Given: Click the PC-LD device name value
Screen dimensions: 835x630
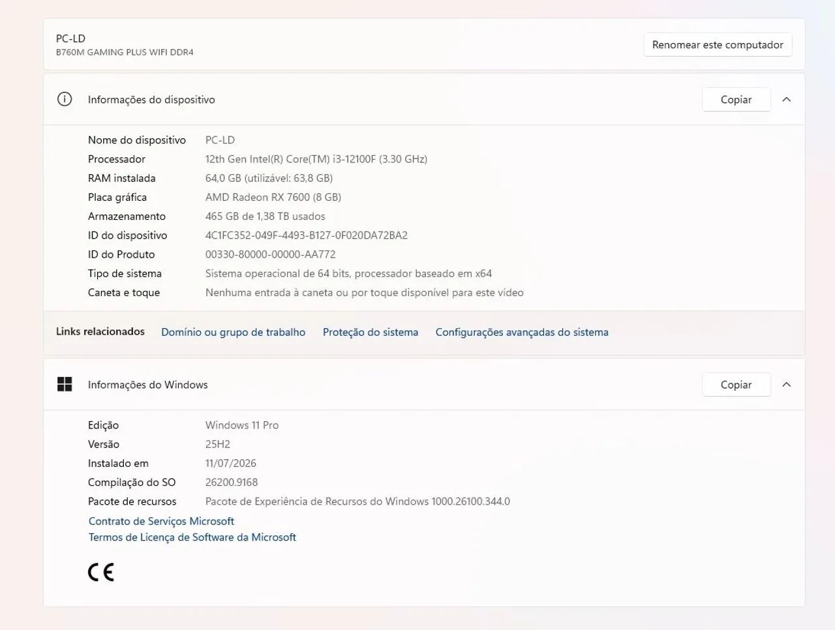Looking at the screenshot, I should coord(220,140).
